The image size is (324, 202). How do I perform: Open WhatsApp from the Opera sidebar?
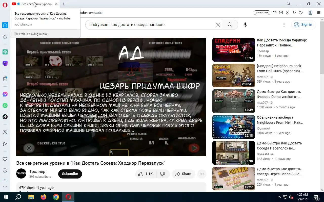[5, 106]
